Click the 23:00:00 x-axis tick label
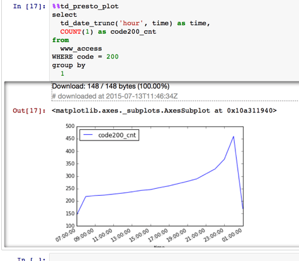The width and height of the screenshot is (299, 261). tap(213, 235)
